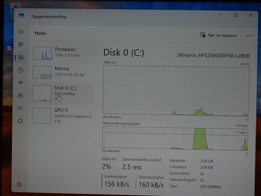The height and width of the screenshot is (196, 261).
Task: Open the three-dots more options menu
Action: coord(249,36)
